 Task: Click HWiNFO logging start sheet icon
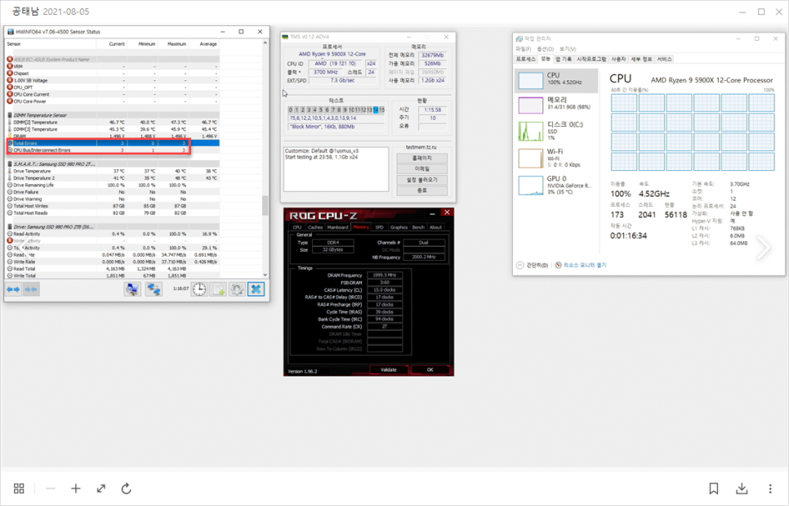[218, 289]
